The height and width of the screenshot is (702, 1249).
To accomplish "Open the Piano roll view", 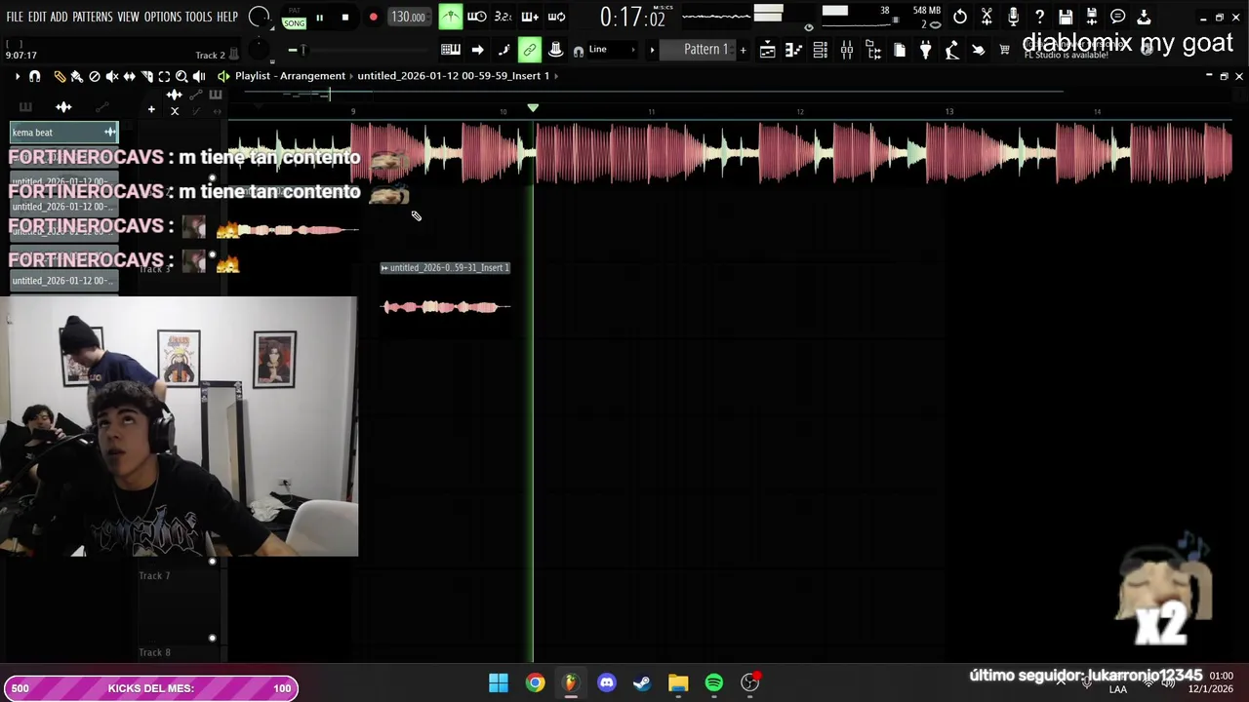I will pyautogui.click(x=794, y=50).
